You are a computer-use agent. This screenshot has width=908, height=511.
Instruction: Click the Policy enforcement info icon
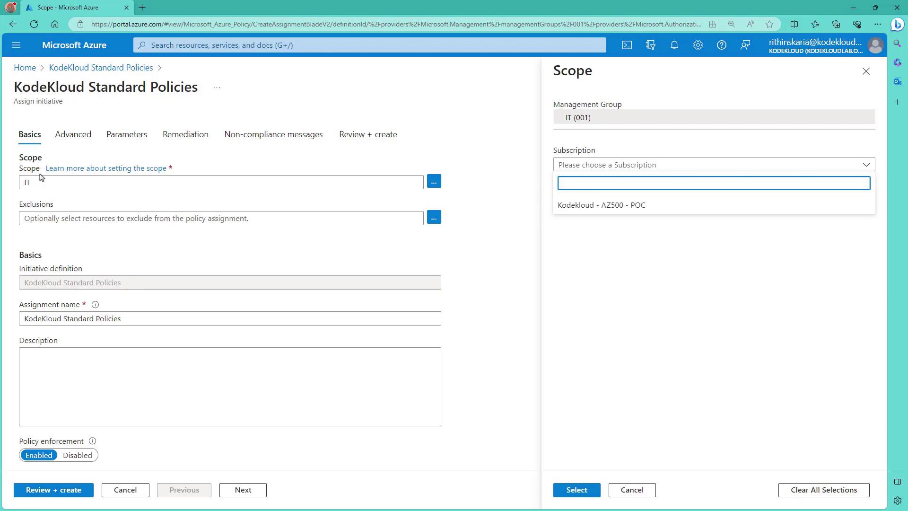(93, 441)
